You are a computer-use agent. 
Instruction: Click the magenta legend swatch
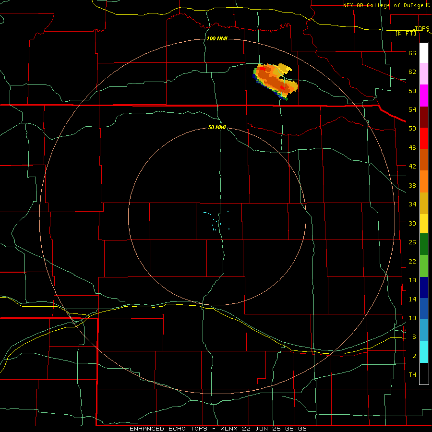click(424, 96)
